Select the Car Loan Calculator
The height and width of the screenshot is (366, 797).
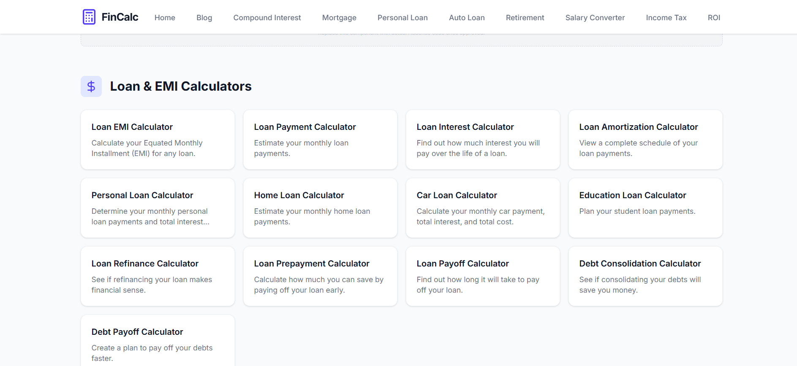click(x=482, y=208)
